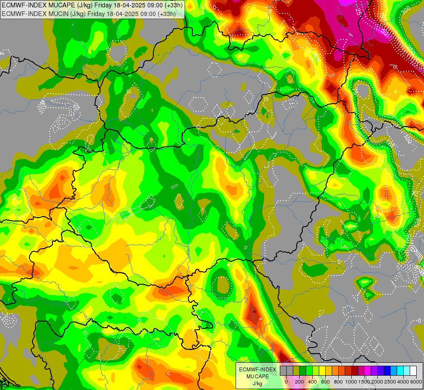The width and height of the screenshot is (424, 390).
Task: Click the 300 contour label on the map
Action: [x=406, y=11]
